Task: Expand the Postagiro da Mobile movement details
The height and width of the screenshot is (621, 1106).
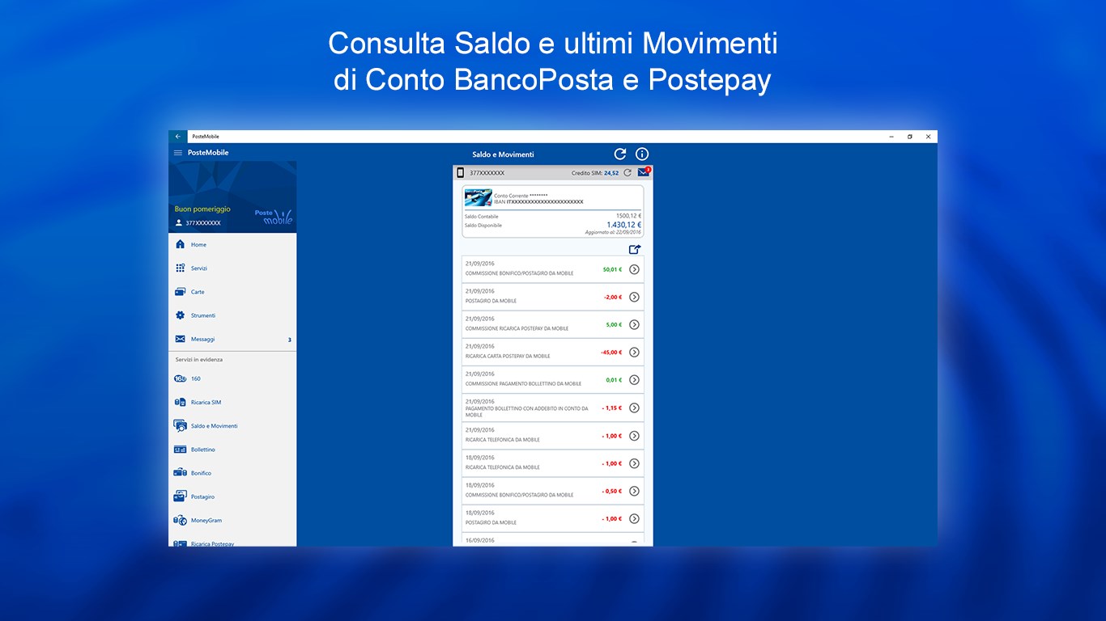Action: [634, 297]
